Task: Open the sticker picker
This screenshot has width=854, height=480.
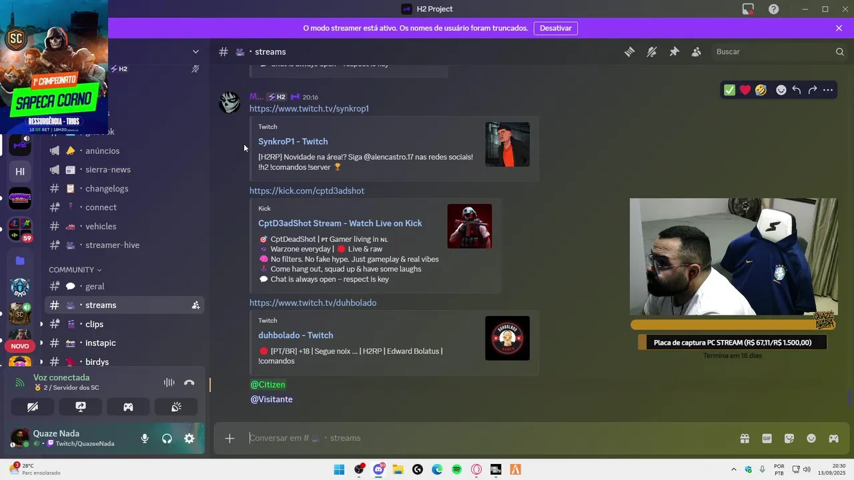Action: [x=789, y=439]
